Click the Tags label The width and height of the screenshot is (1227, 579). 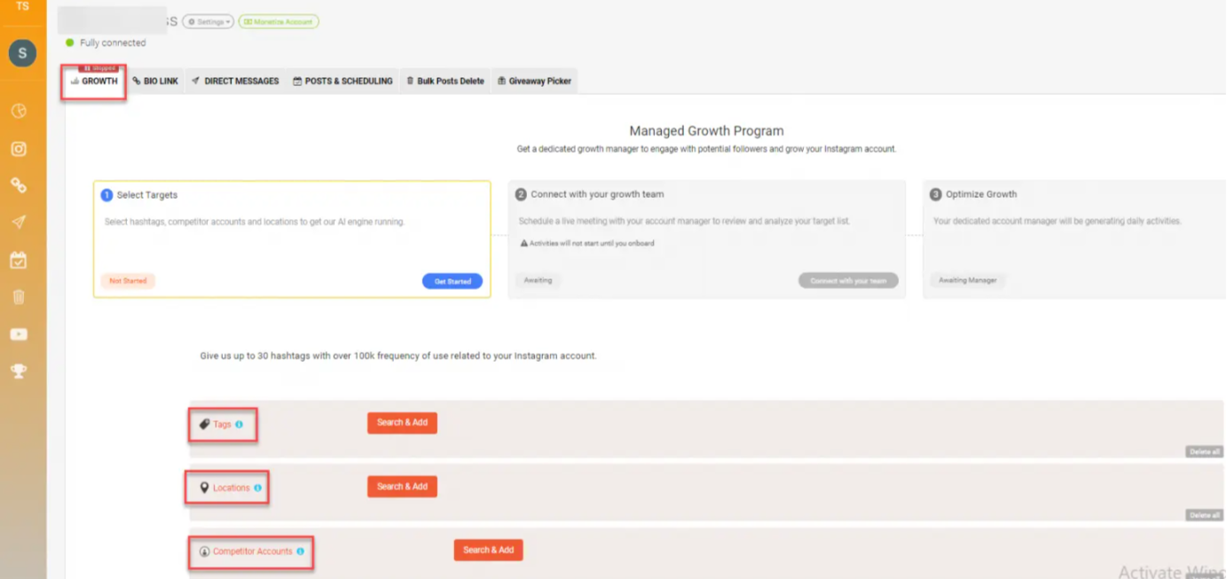click(222, 425)
